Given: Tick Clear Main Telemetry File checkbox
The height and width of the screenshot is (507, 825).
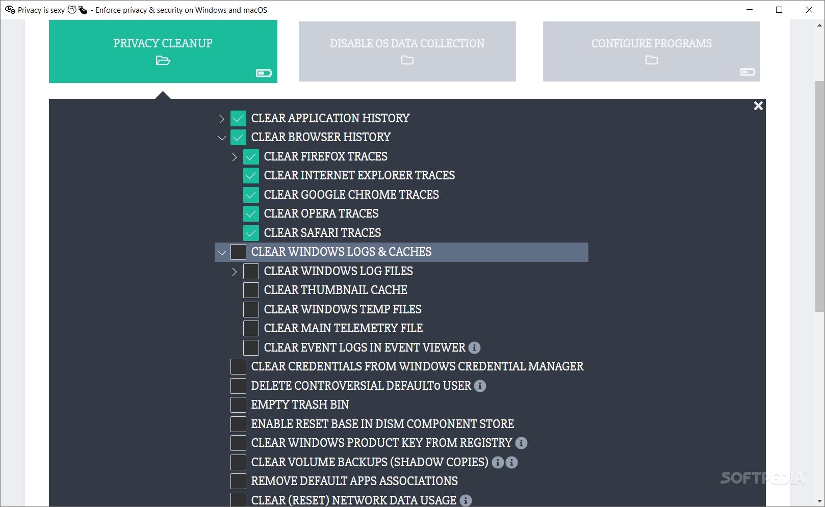Looking at the screenshot, I should pos(251,328).
